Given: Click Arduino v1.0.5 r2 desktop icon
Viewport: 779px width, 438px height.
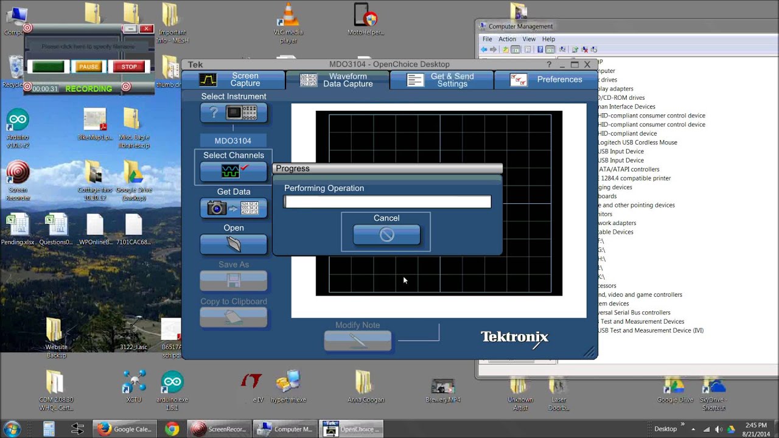Looking at the screenshot, I should (18, 128).
